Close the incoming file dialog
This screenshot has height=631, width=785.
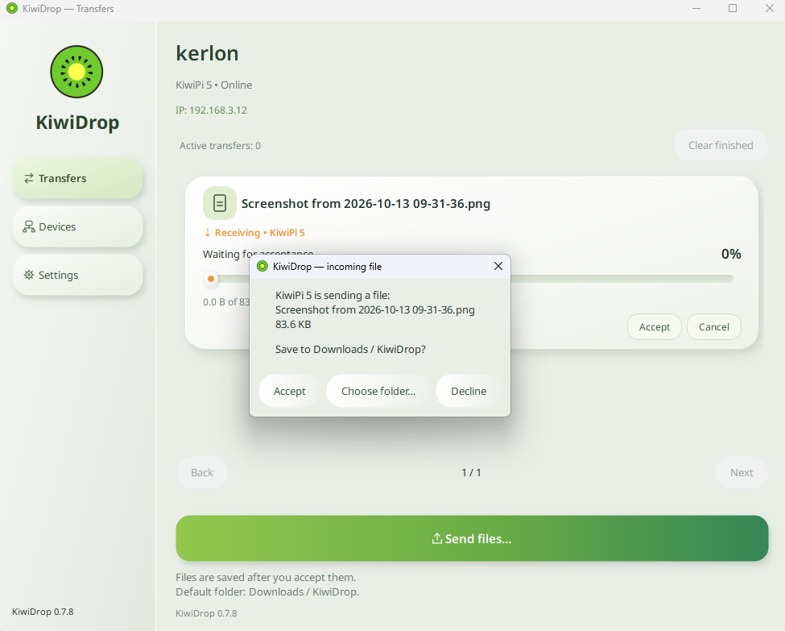[498, 266]
